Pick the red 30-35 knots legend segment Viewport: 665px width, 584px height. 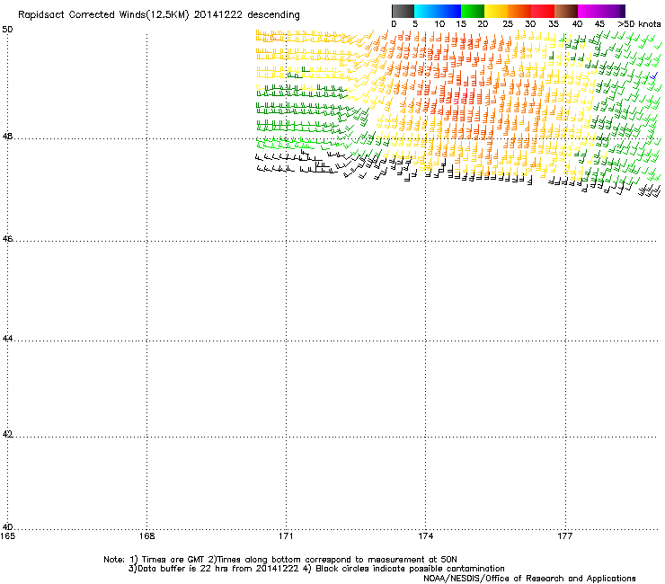coord(543,11)
